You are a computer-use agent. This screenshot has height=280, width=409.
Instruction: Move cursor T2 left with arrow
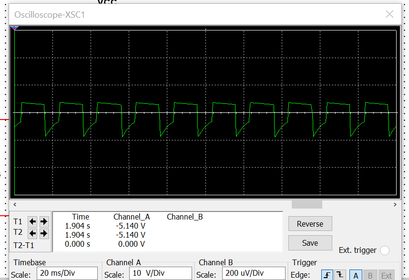coord(32,233)
